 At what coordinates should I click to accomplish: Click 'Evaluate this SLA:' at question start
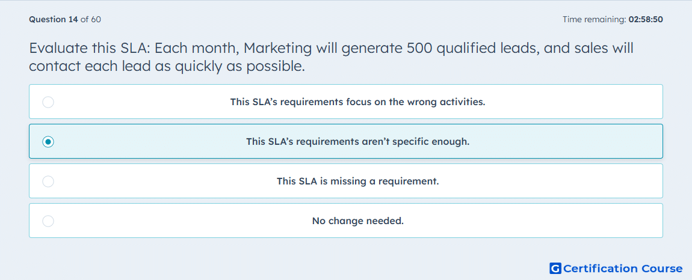pos(90,47)
